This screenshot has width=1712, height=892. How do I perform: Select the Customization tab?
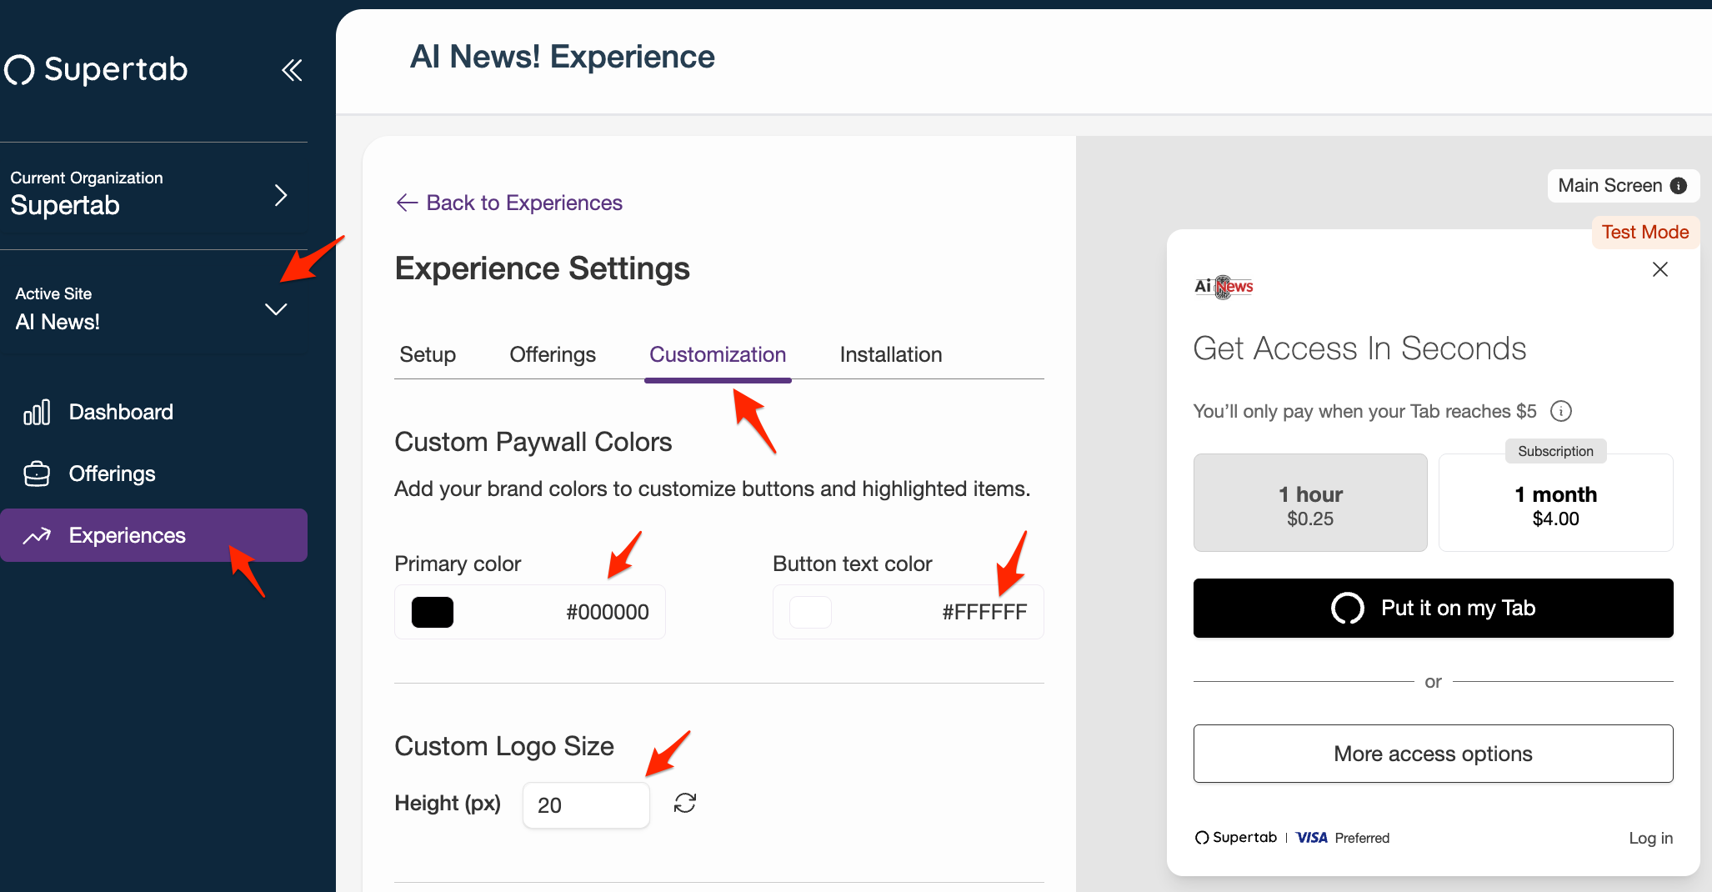tap(718, 354)
